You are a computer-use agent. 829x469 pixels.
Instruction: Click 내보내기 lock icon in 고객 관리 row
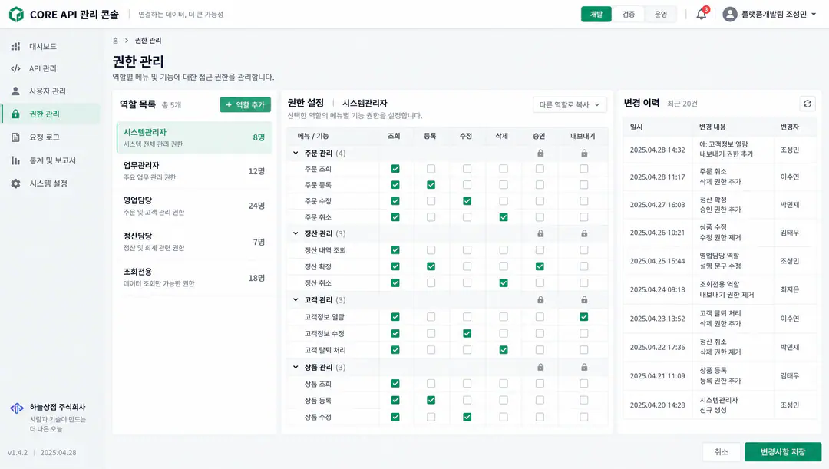(x=584, y=300)
